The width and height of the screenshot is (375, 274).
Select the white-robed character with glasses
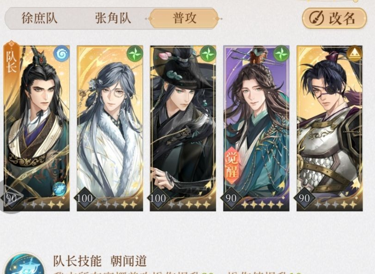[110, 128]
